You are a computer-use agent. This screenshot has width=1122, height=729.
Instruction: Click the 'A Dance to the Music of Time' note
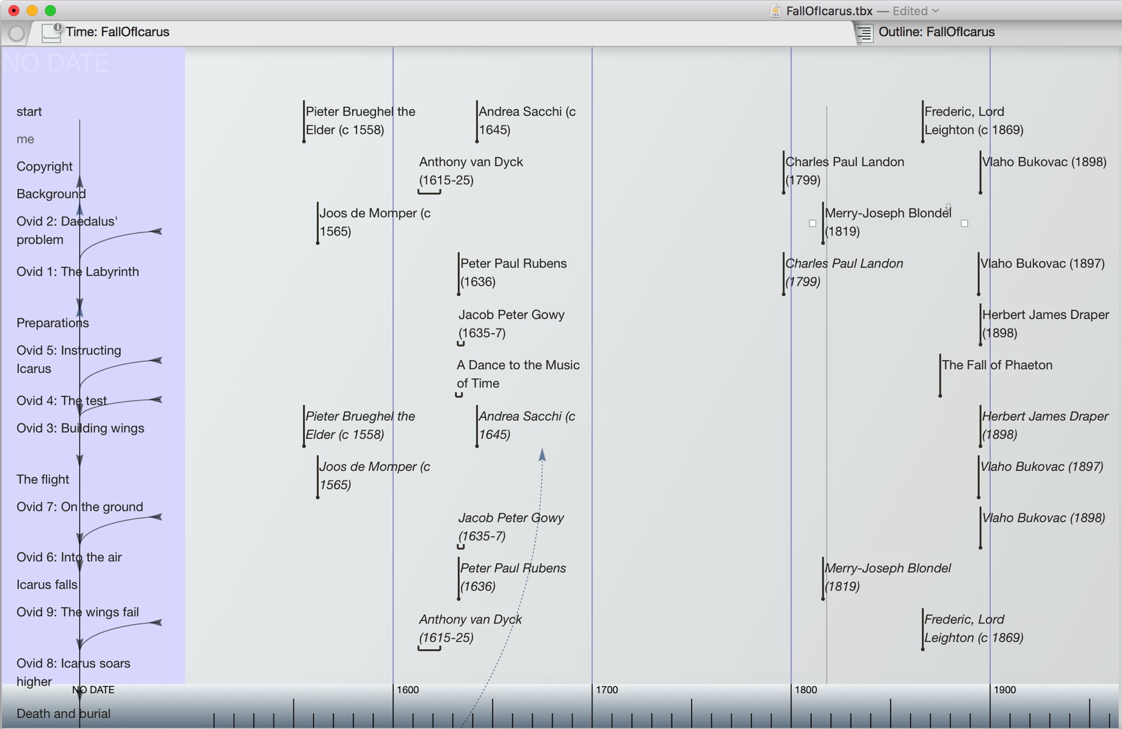click(x=518, y=374)
